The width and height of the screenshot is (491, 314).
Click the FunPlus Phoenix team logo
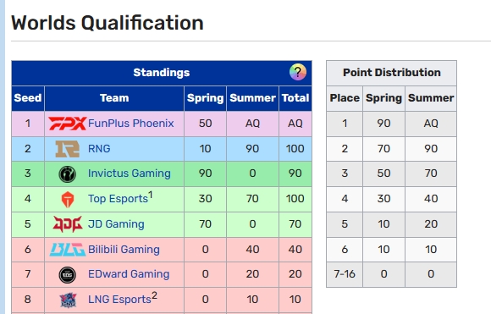[x=68, y=124]
